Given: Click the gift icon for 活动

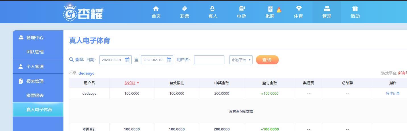Looking at the screenshot, I should (355, 9).
